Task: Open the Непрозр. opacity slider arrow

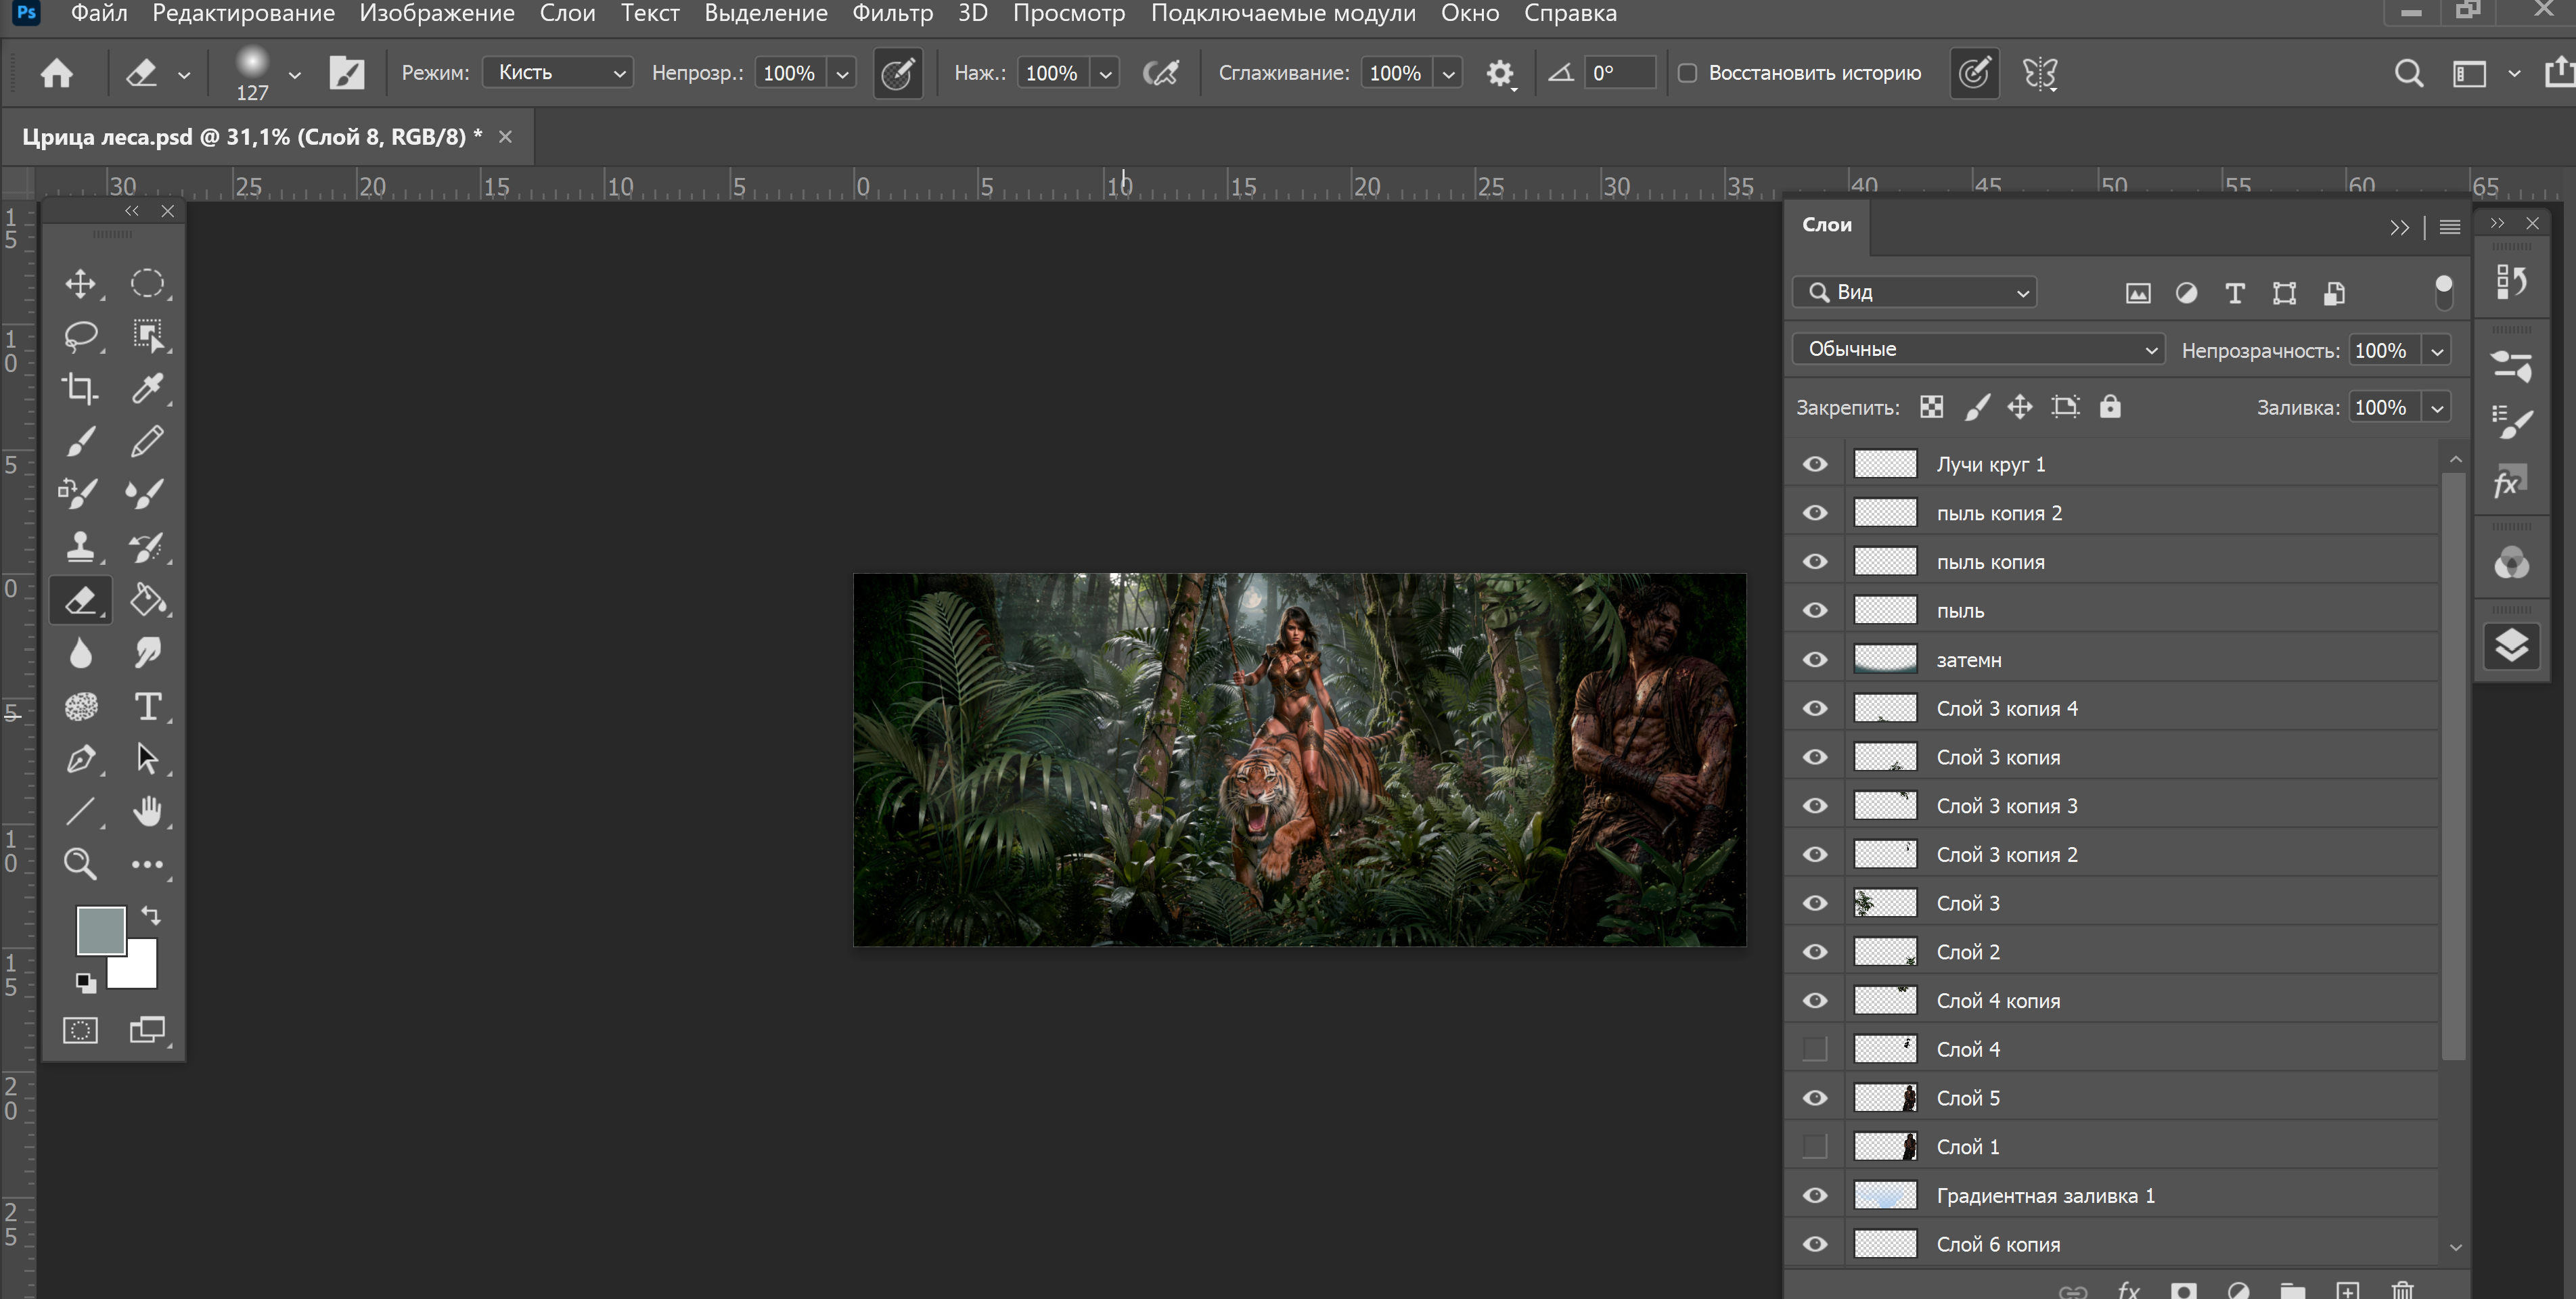Action: coord(842,73)
